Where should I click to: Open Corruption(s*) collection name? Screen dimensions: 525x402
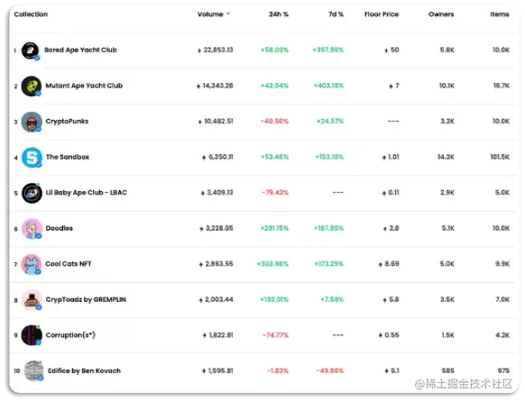[x=70, y=334]
